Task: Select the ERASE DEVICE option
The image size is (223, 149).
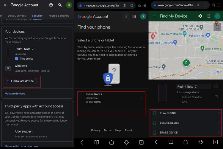Action: tap(186, 132)
